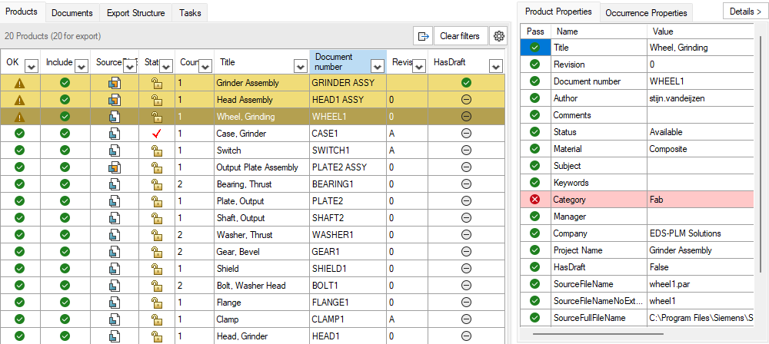
Task: Switch to the Export Structure tab
Action: 136,13
